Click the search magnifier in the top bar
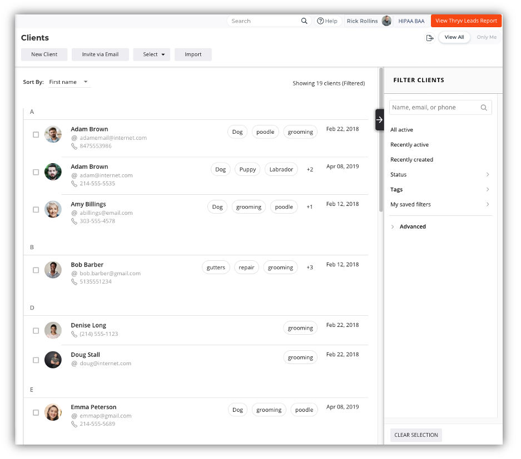Viewport: 521px width, 459px height. point(304,21)
